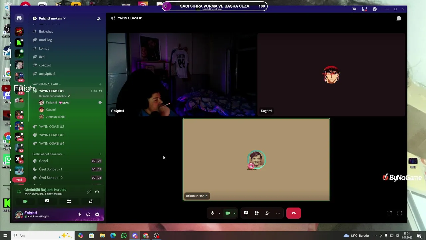Open weather widget 12°C Bulutlu

[x=356, y=236]
